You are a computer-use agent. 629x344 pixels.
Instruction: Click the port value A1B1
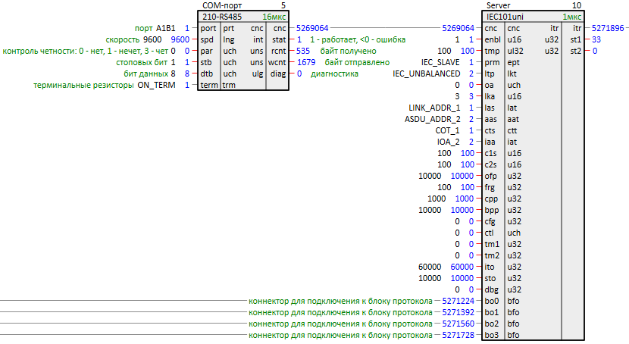click(x=166, y=28)
